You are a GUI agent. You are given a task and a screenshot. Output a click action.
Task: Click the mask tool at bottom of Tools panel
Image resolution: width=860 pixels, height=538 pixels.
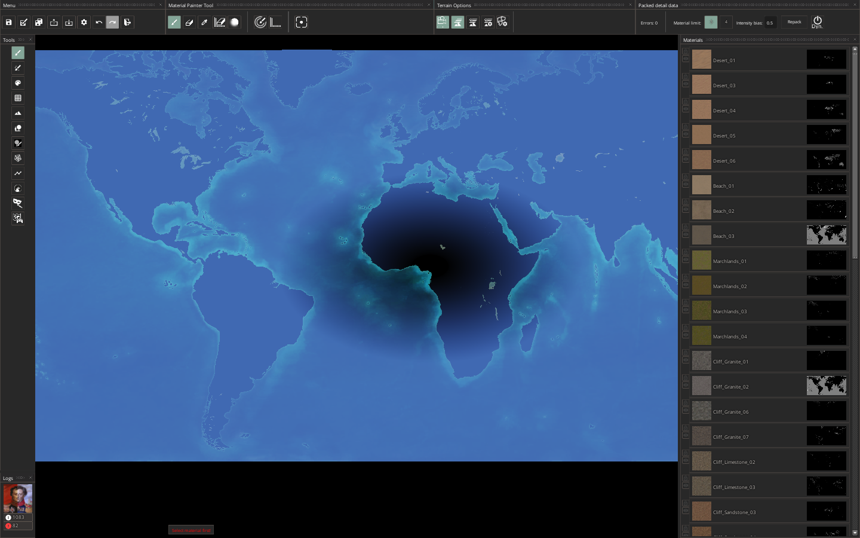[17, 203]
